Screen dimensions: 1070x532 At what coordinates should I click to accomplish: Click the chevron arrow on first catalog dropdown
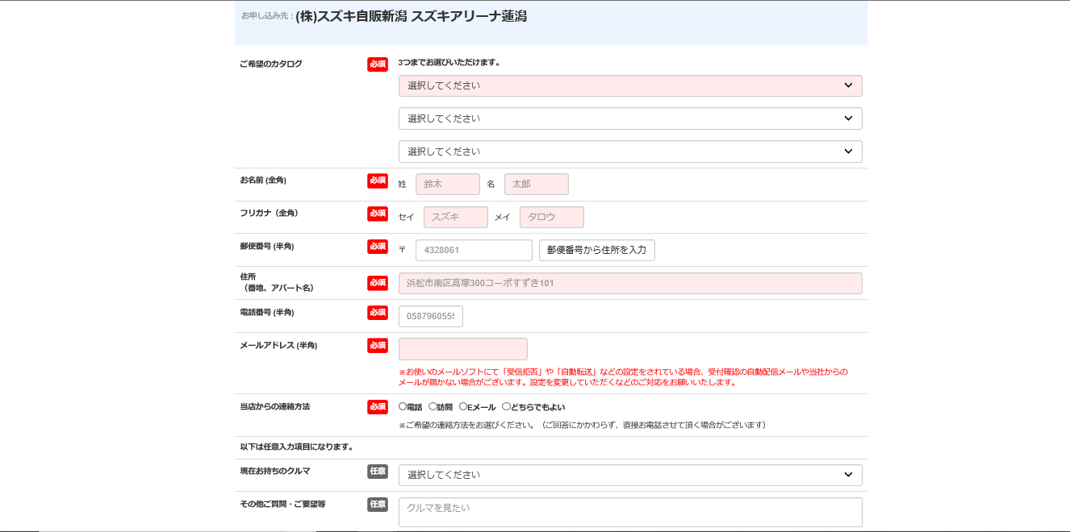(848, 85)
